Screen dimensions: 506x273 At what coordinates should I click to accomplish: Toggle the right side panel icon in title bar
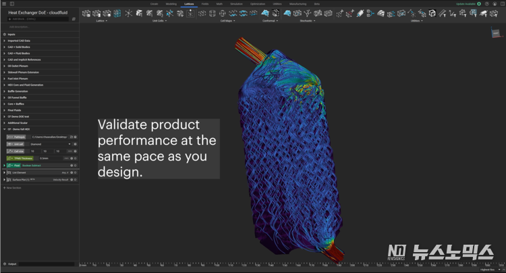click(x=502, y=4)
